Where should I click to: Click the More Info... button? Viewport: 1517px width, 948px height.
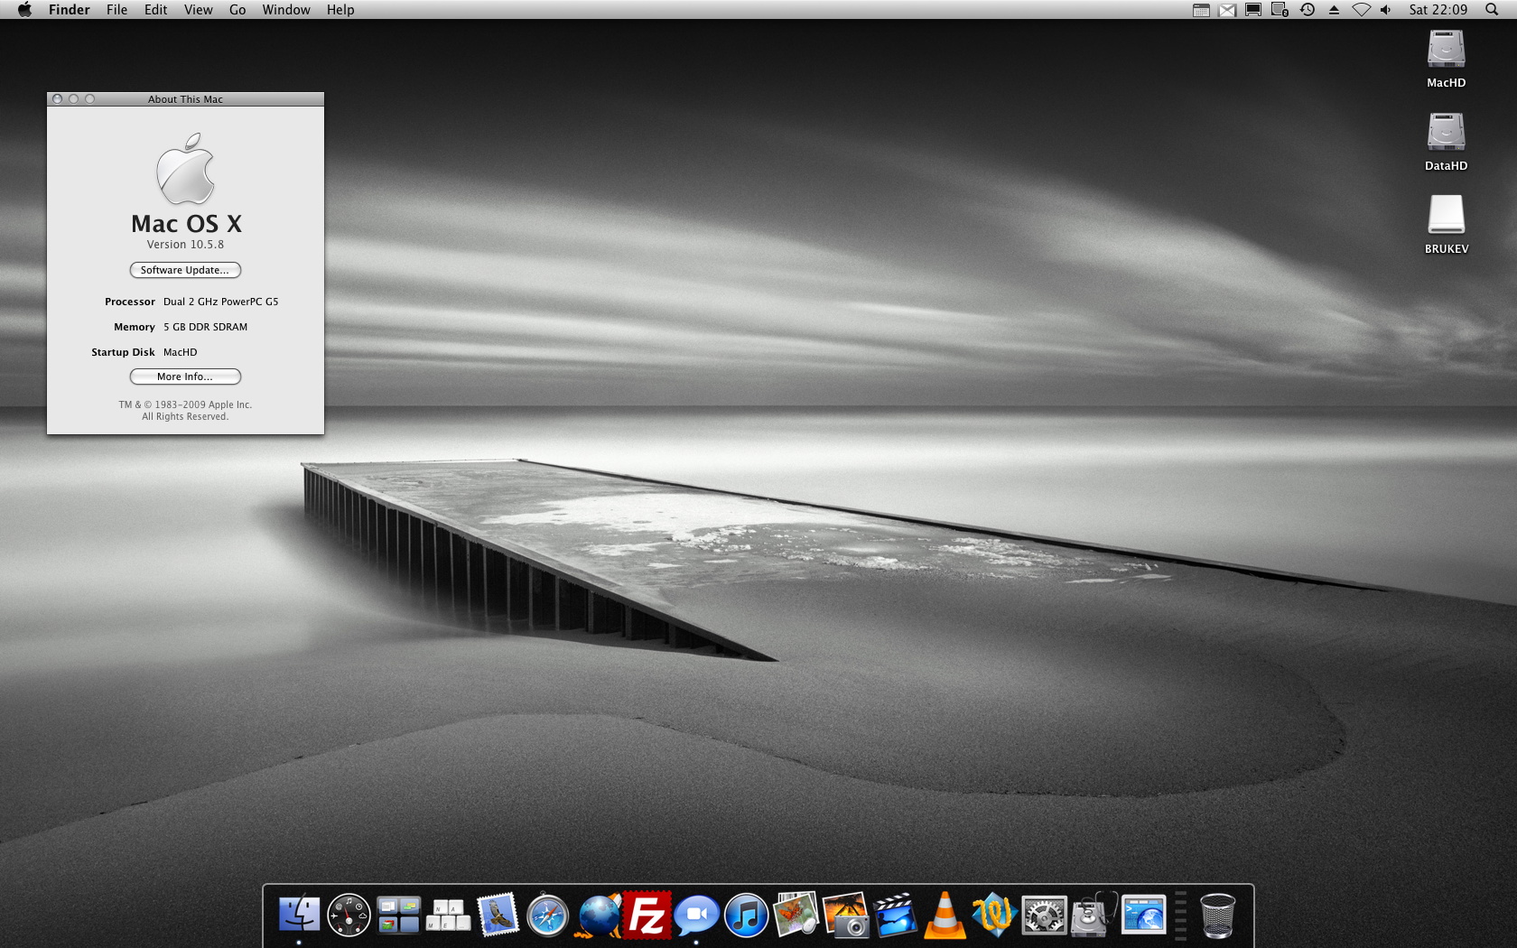pyautogui.click(x=185, y=376)
